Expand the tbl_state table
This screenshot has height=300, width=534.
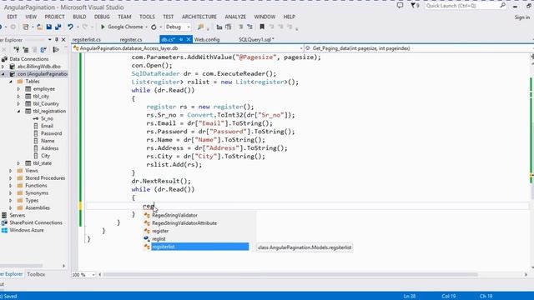[18, 163]
